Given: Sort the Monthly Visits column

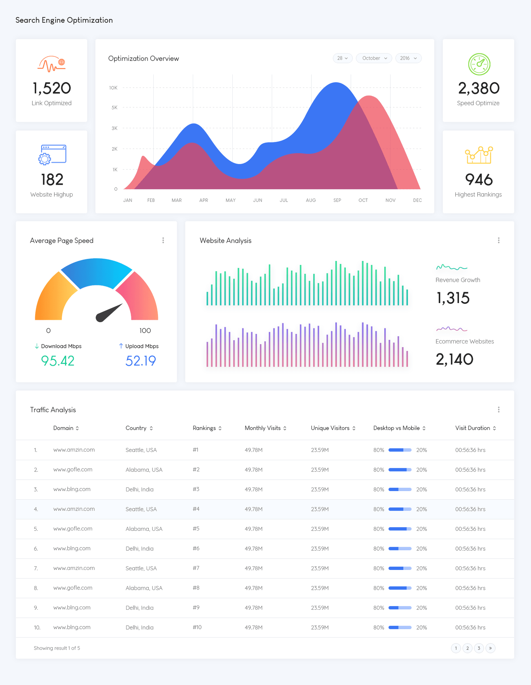Looking at the screenshot, I should click(265, 428).
